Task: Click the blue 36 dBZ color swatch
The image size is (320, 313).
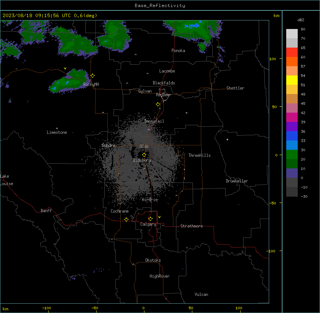Action: pyautogui.click(x=292, y=136)
